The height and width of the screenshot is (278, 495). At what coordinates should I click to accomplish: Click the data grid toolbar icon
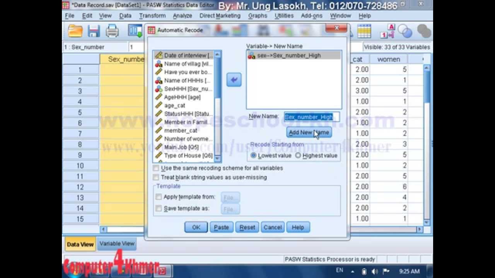[364, 31]
